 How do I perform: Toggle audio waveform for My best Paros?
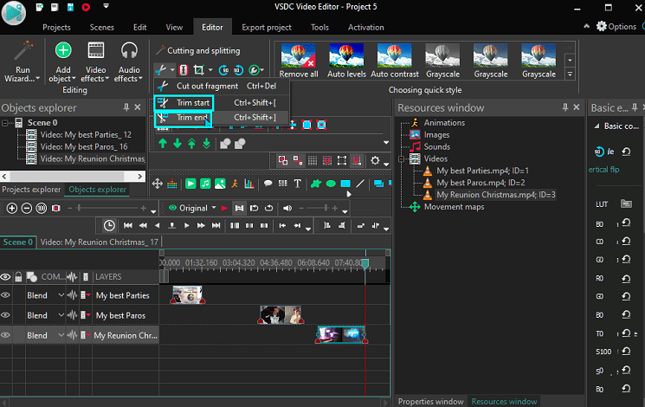pyautogui.click(x=72, y=315)
